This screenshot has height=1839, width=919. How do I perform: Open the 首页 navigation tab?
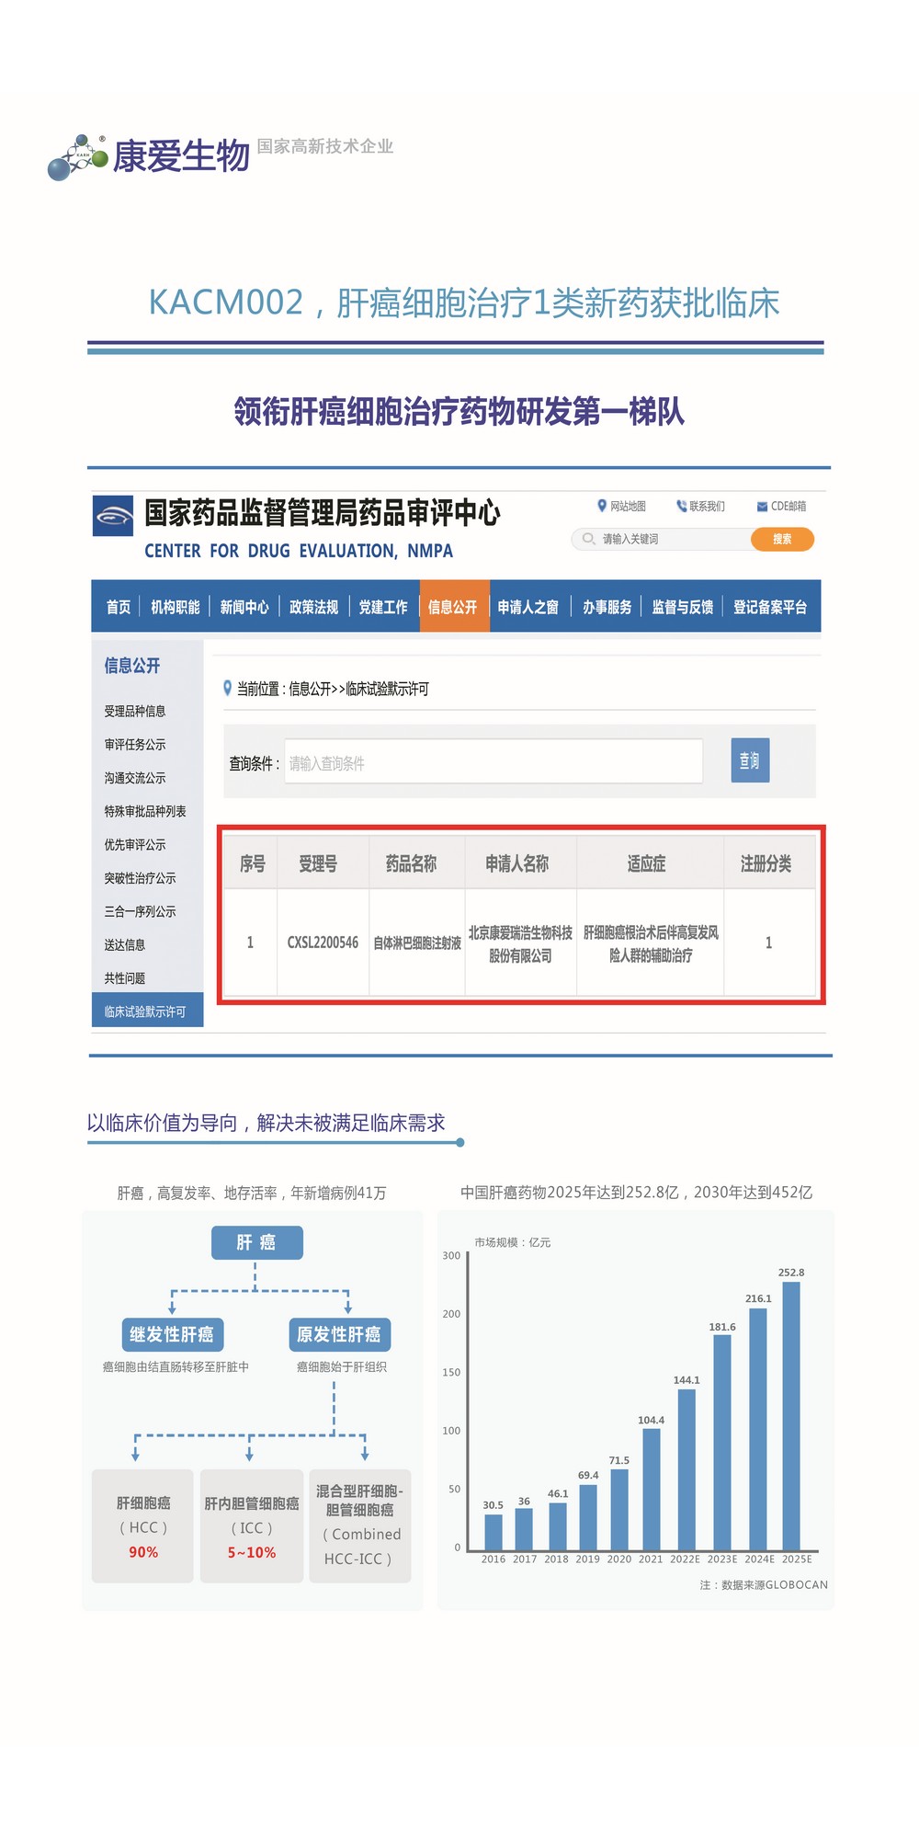pyautogui.click(x=119, y=607)
